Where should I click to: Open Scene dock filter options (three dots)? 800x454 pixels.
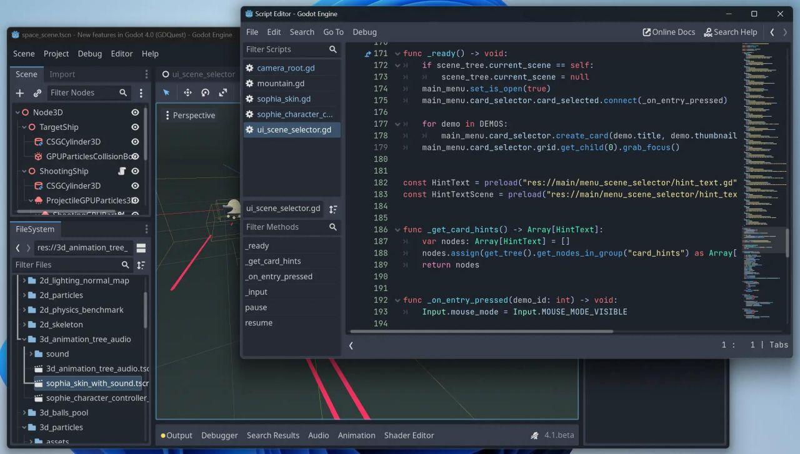click(141, 93)
